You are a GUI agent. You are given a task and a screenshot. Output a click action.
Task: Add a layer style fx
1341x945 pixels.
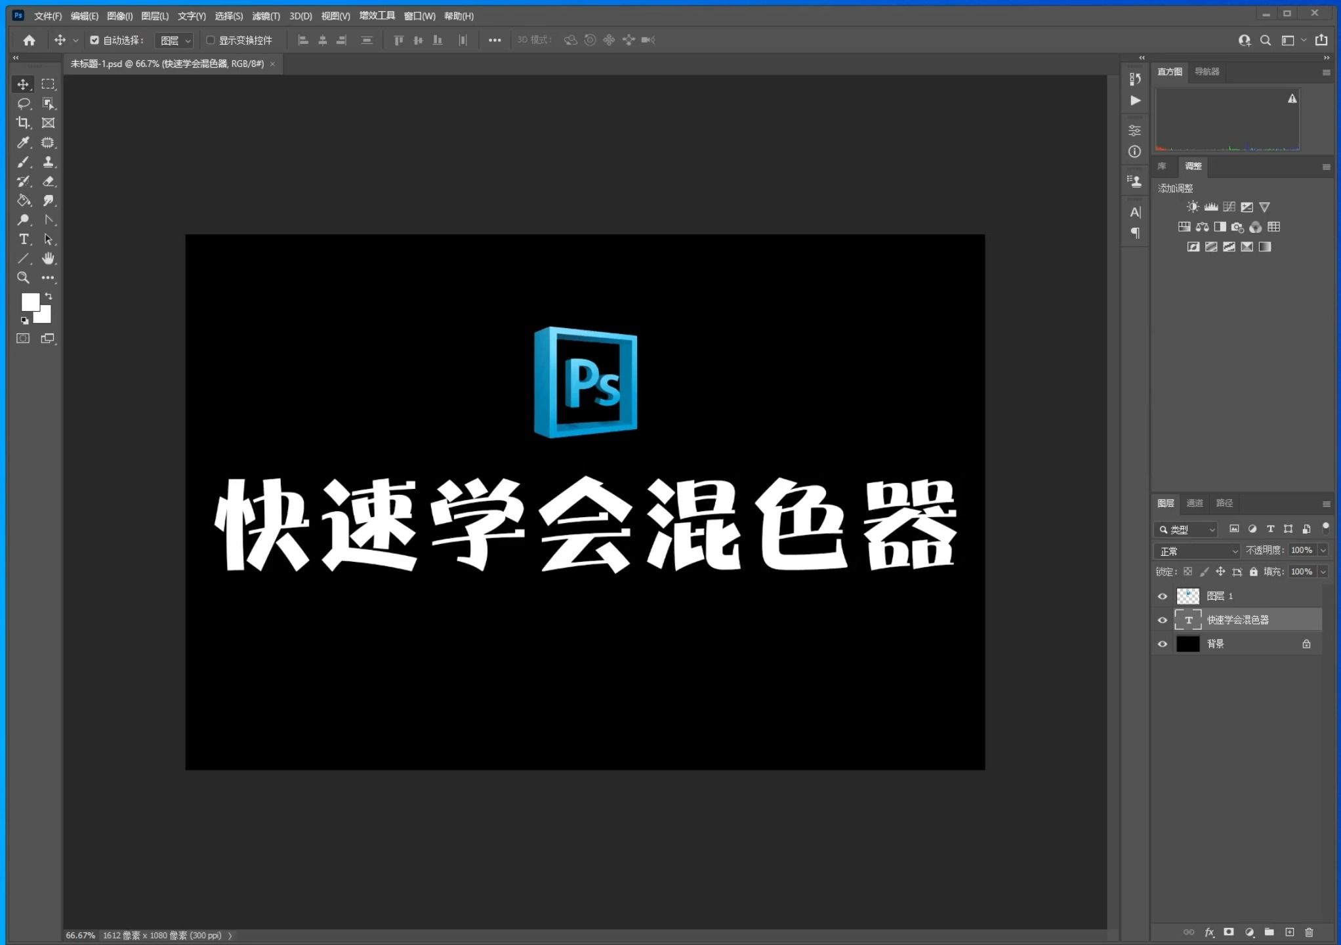[x=1209, y=932]
